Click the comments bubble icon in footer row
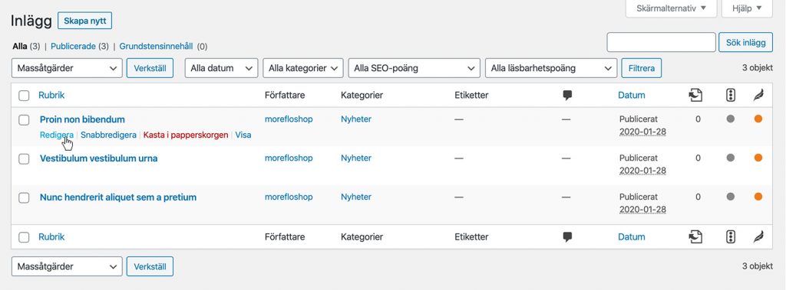The image size is (786, 290). click(567, 237)
